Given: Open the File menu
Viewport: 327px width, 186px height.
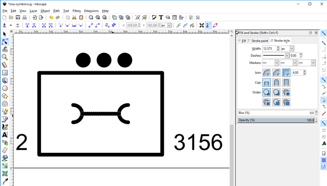Looking at the screenshot, I should pos(5,11).
